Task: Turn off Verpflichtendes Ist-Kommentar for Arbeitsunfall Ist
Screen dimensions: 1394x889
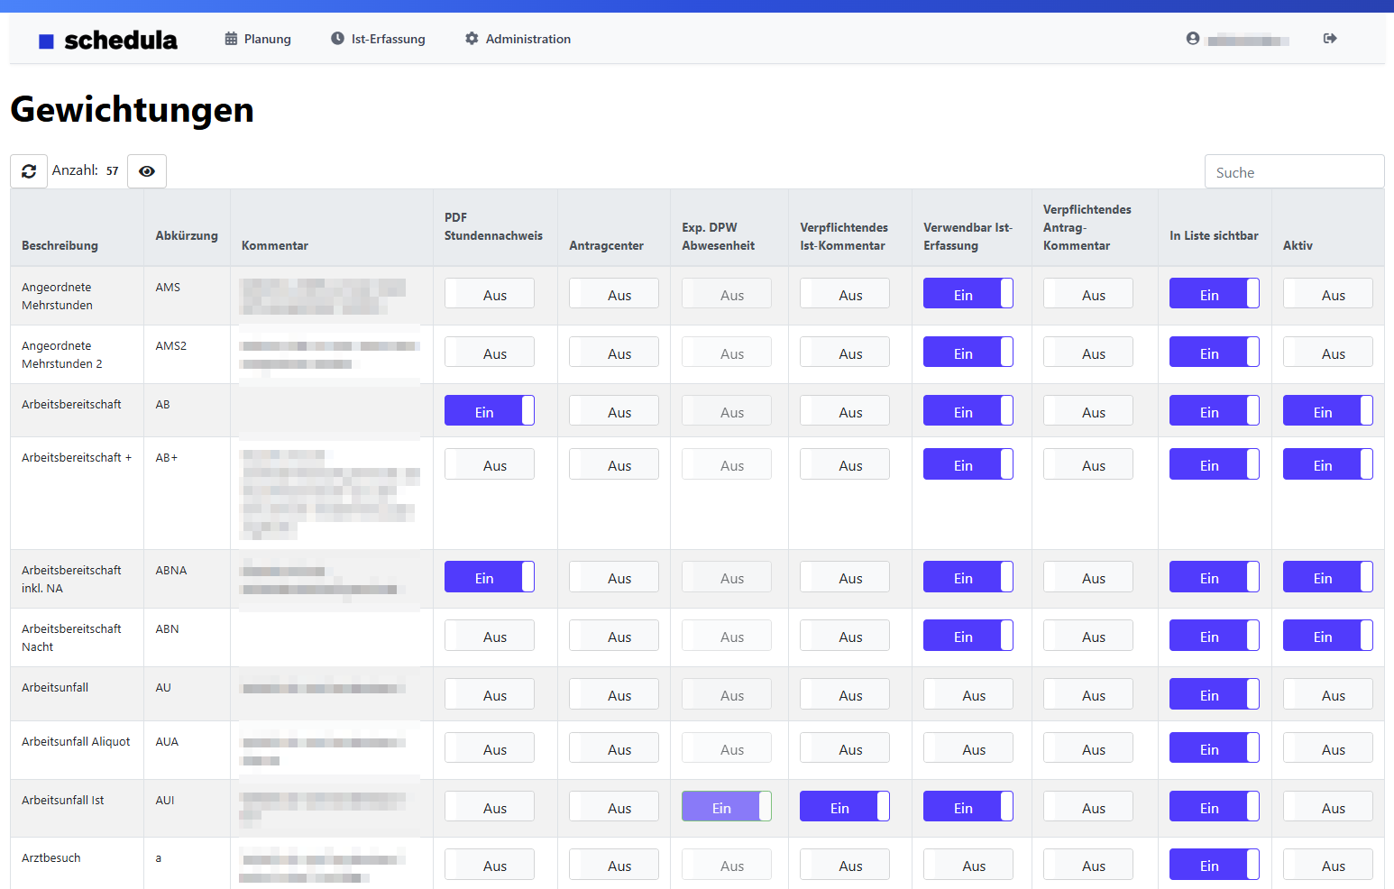Action: click(844, 807)
